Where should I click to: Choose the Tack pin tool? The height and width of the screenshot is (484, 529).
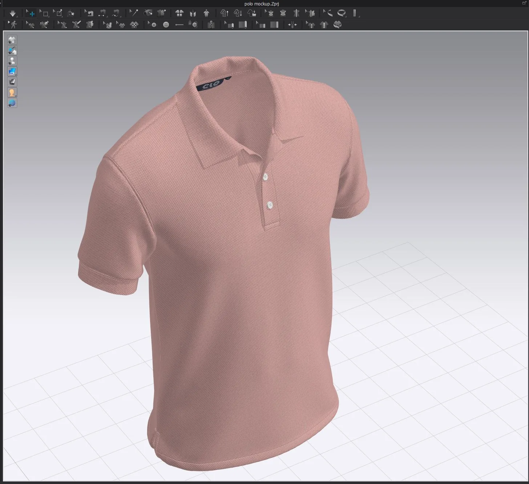134,13
